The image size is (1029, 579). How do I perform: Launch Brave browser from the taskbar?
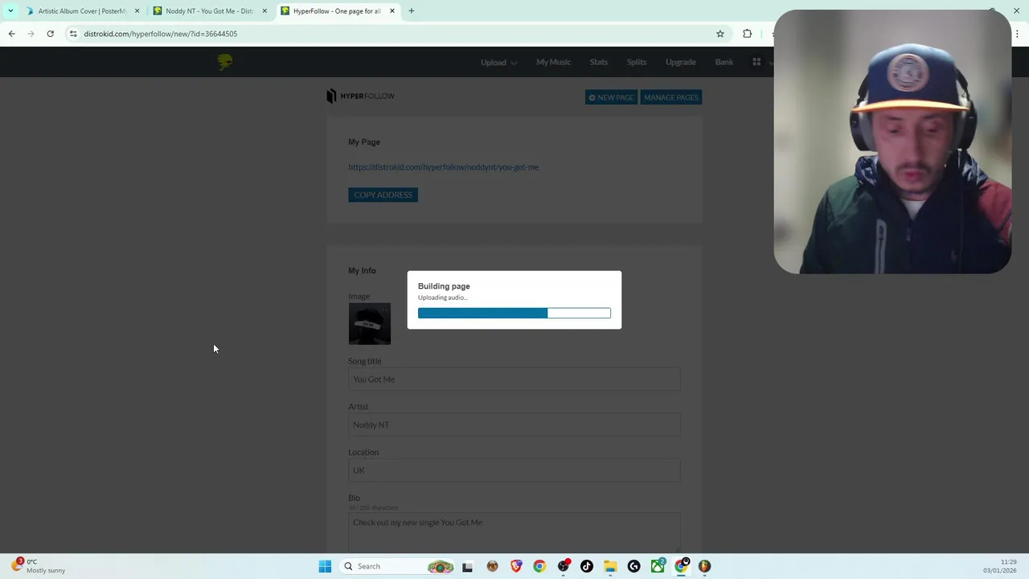point(516,566)
